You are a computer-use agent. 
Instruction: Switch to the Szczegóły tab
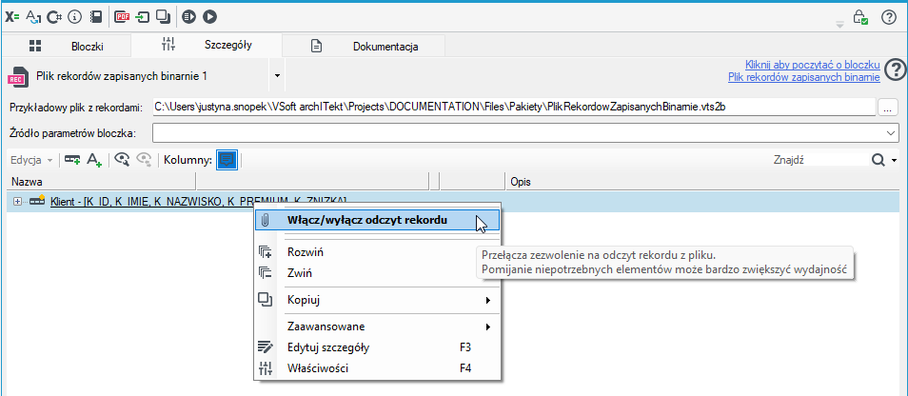207,45
